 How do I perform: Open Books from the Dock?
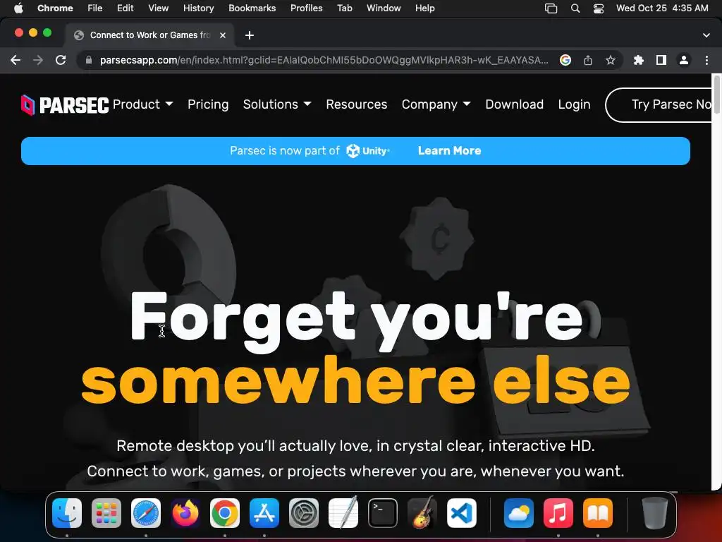click(x=598, y=513)
